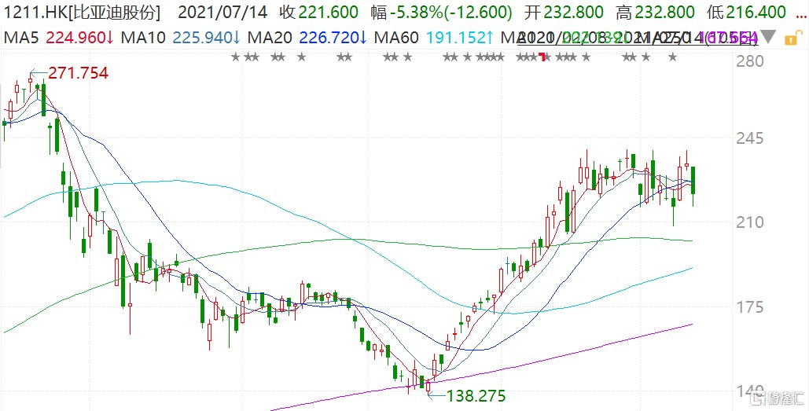Click the low price 低 216.400

point(747,13)
